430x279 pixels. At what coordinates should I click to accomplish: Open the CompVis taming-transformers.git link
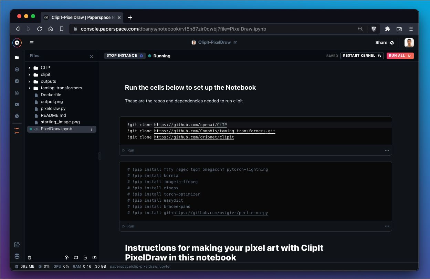(214, 131)
